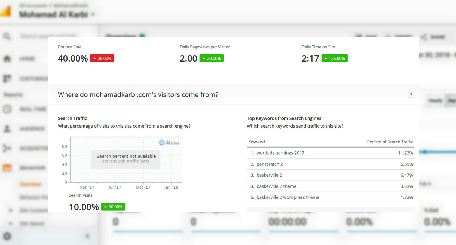This screenshot has width=456, height=245.
Task: Click the Acquisition reports icon
Action: pyautogui.click(x=7, y=148)
